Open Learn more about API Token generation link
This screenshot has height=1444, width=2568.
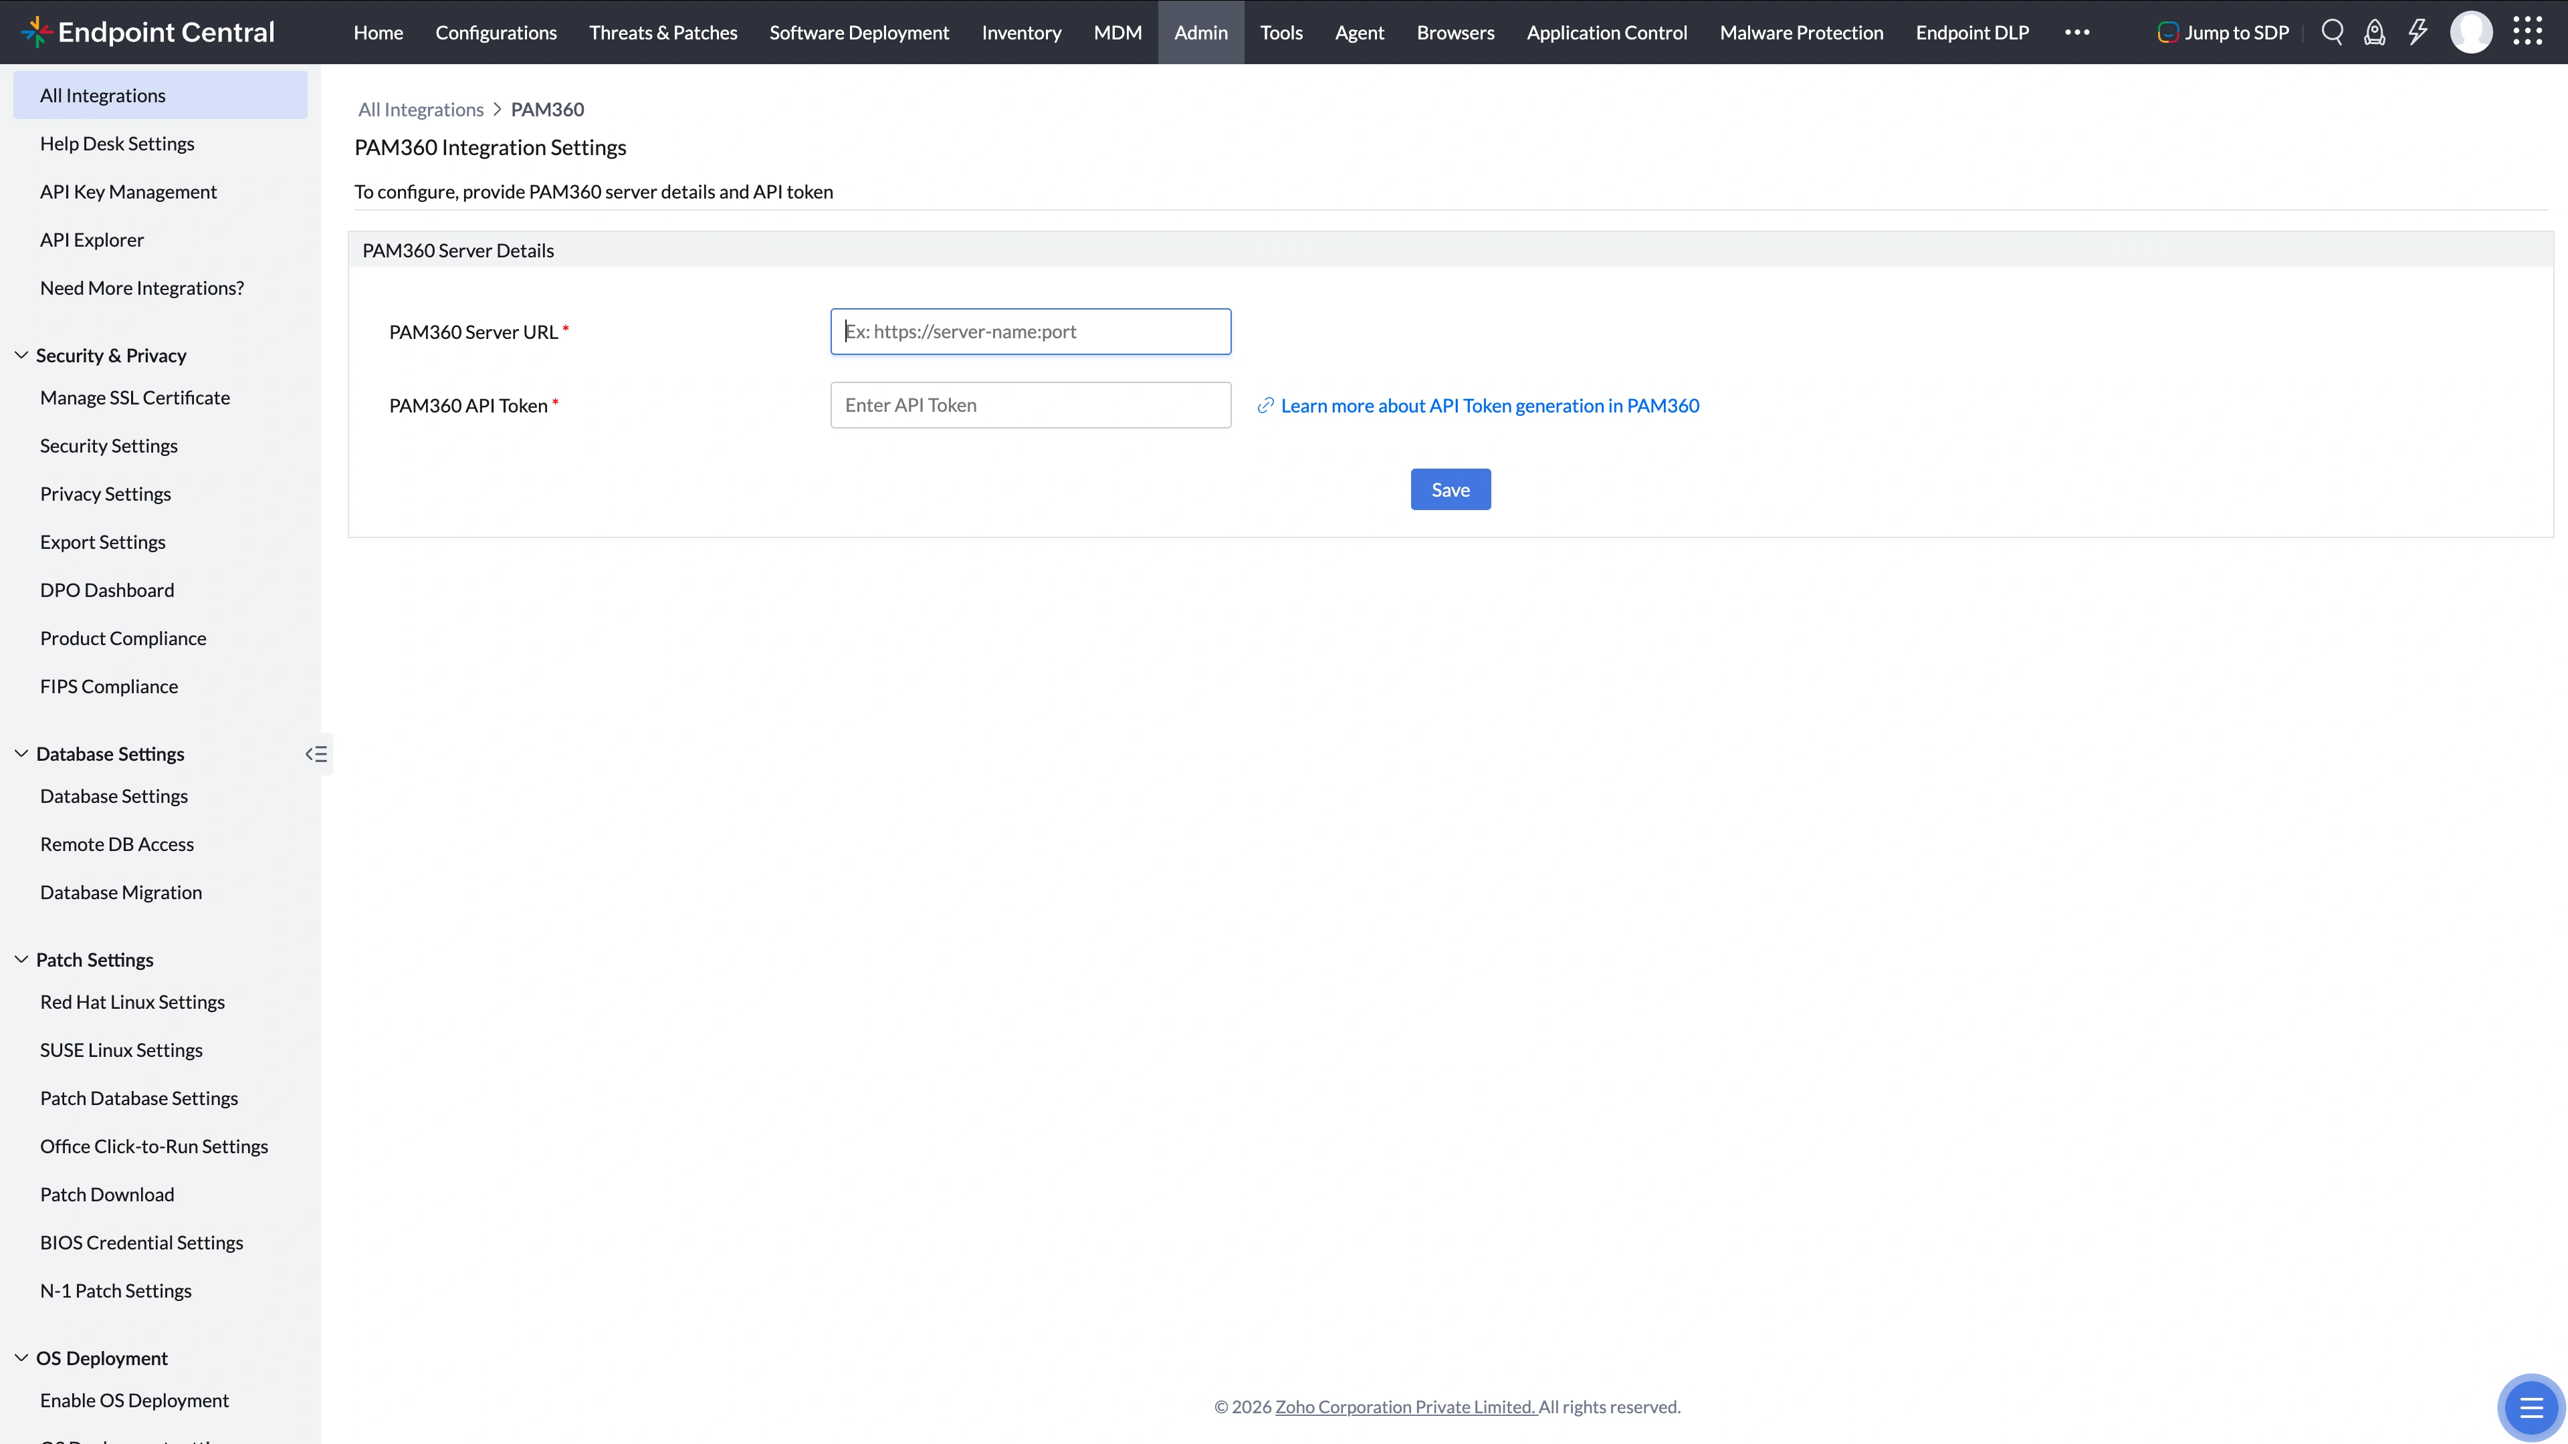click(x=1489, y=406)
